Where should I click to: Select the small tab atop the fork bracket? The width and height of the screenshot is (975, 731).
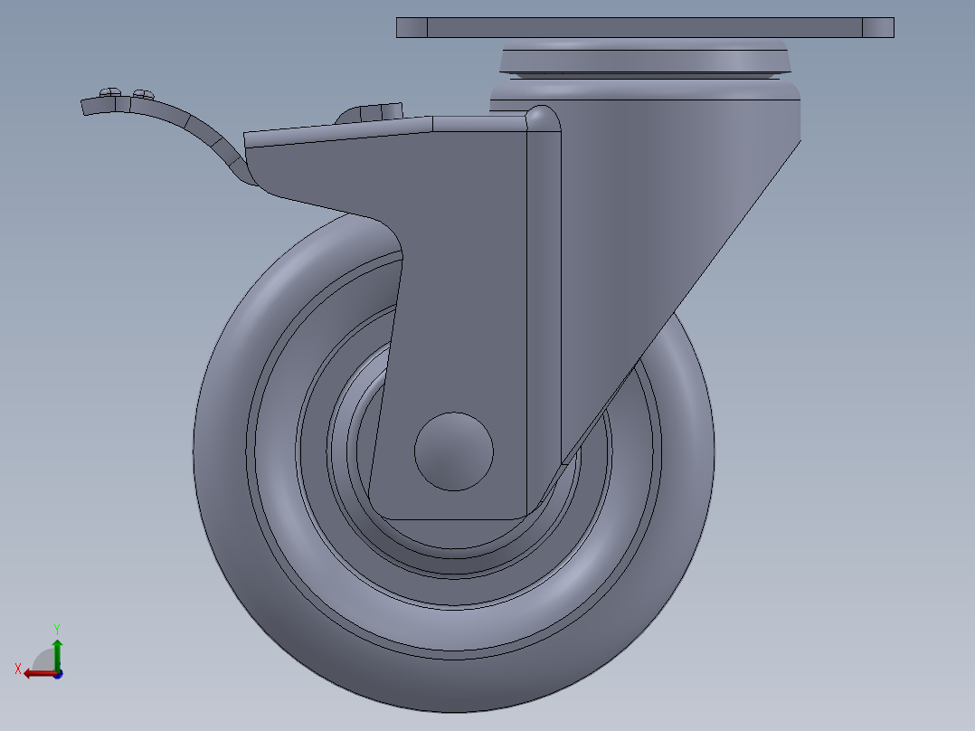(x=369, y=110)
